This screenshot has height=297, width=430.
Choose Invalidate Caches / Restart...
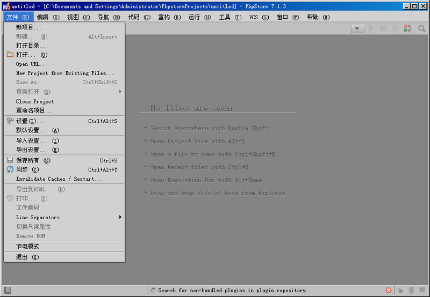tap(64, 179)
